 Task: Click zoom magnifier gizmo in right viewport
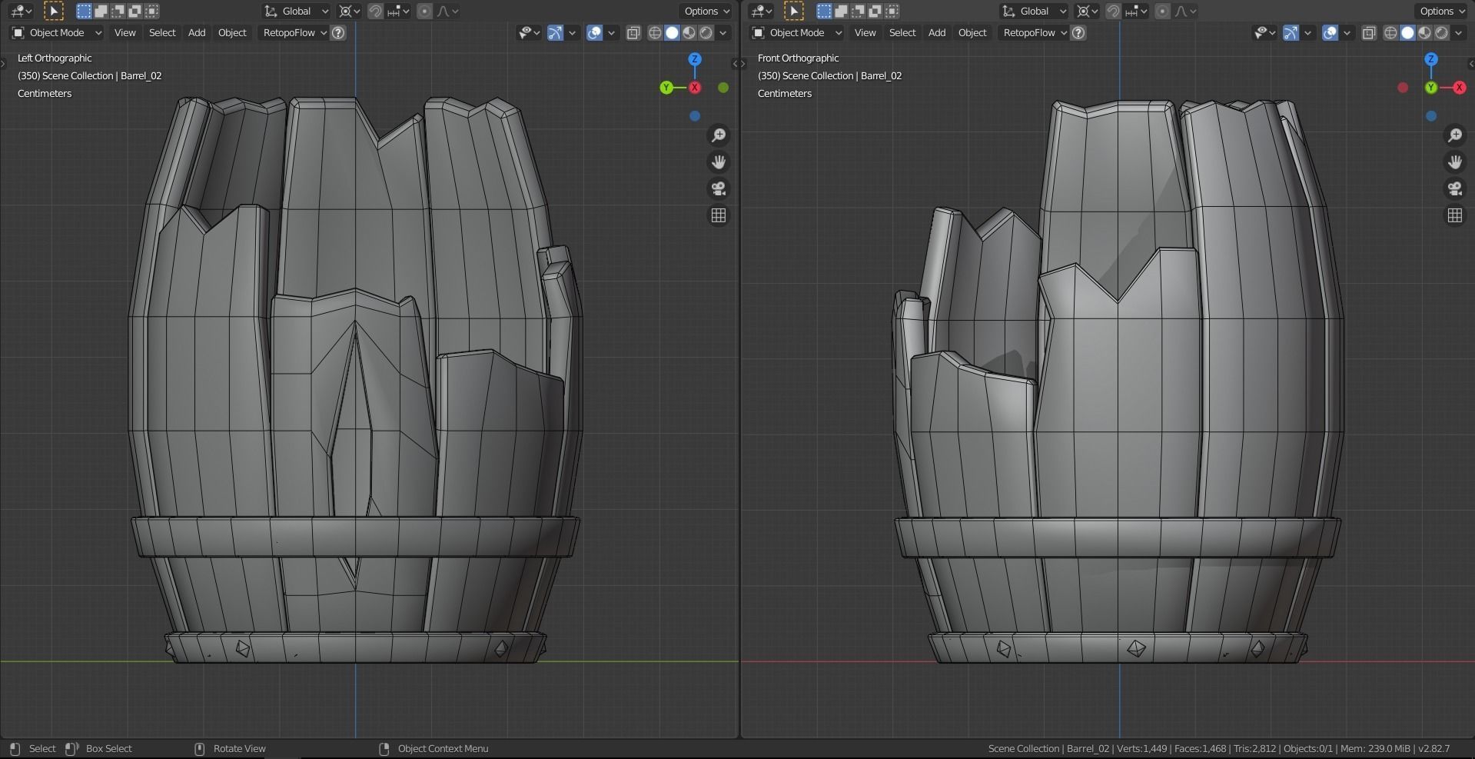coord(1455,135)
